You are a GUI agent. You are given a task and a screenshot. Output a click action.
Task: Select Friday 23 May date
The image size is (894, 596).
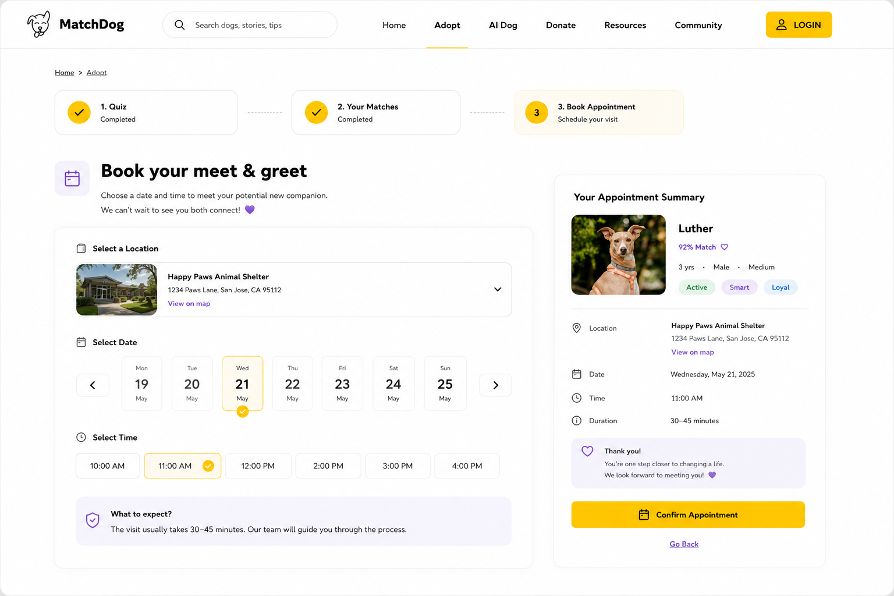pyautogui.click(x=342, y=384)
